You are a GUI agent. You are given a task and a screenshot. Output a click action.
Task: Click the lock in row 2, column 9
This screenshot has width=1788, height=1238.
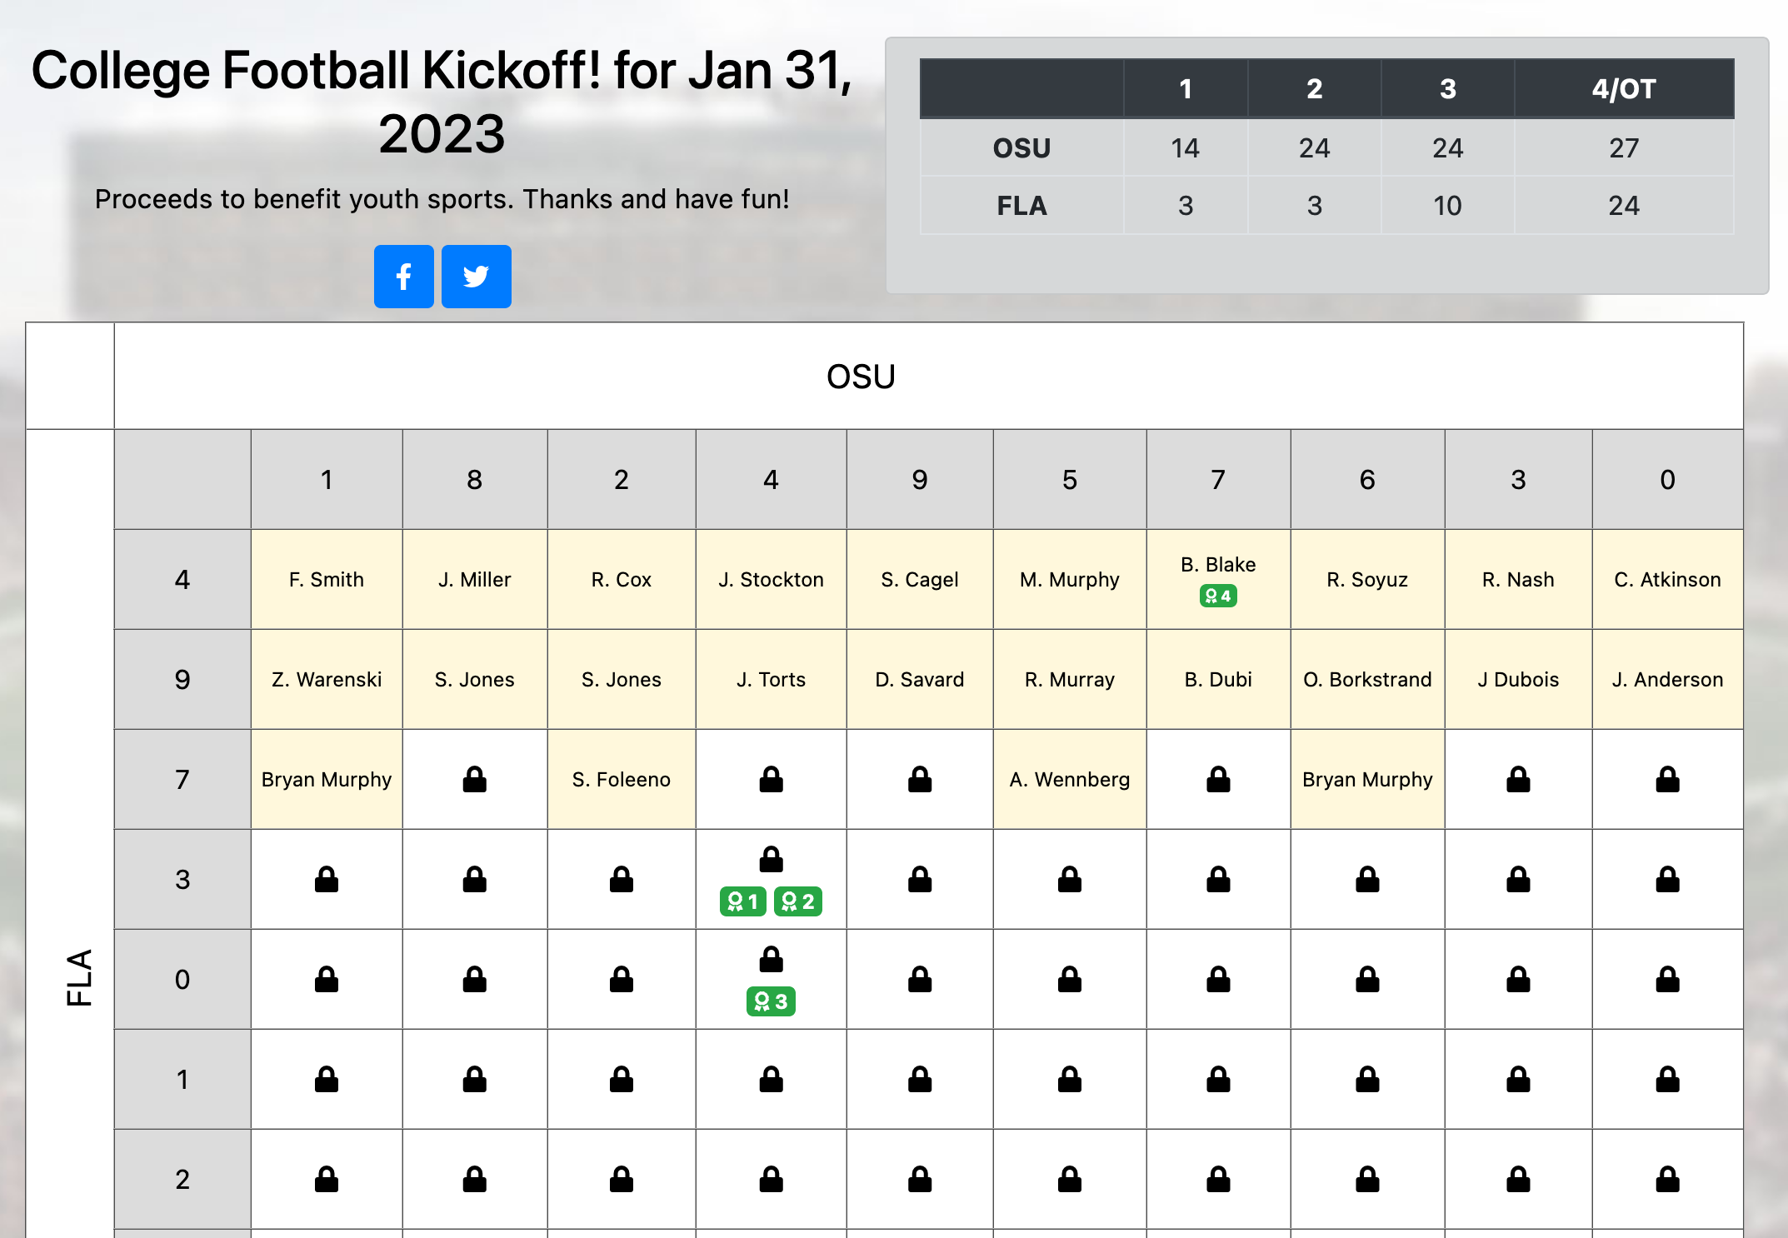[x=920, y=1180]
